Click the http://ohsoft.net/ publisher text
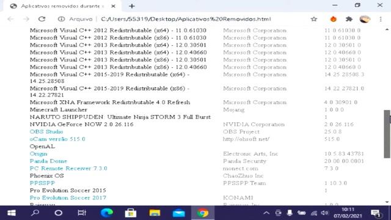 pyautogui.click(x=246, y=139)
